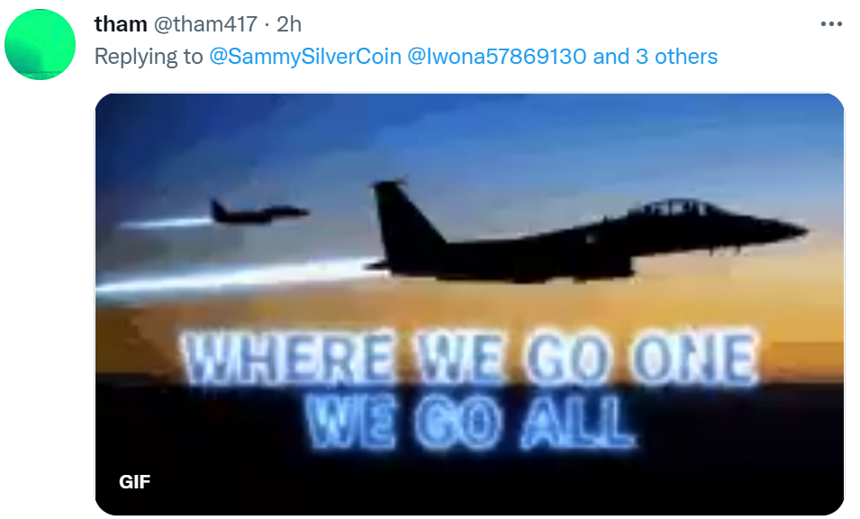
Task: Open the three-dot more options menu
Action: [x=831, y=24]
